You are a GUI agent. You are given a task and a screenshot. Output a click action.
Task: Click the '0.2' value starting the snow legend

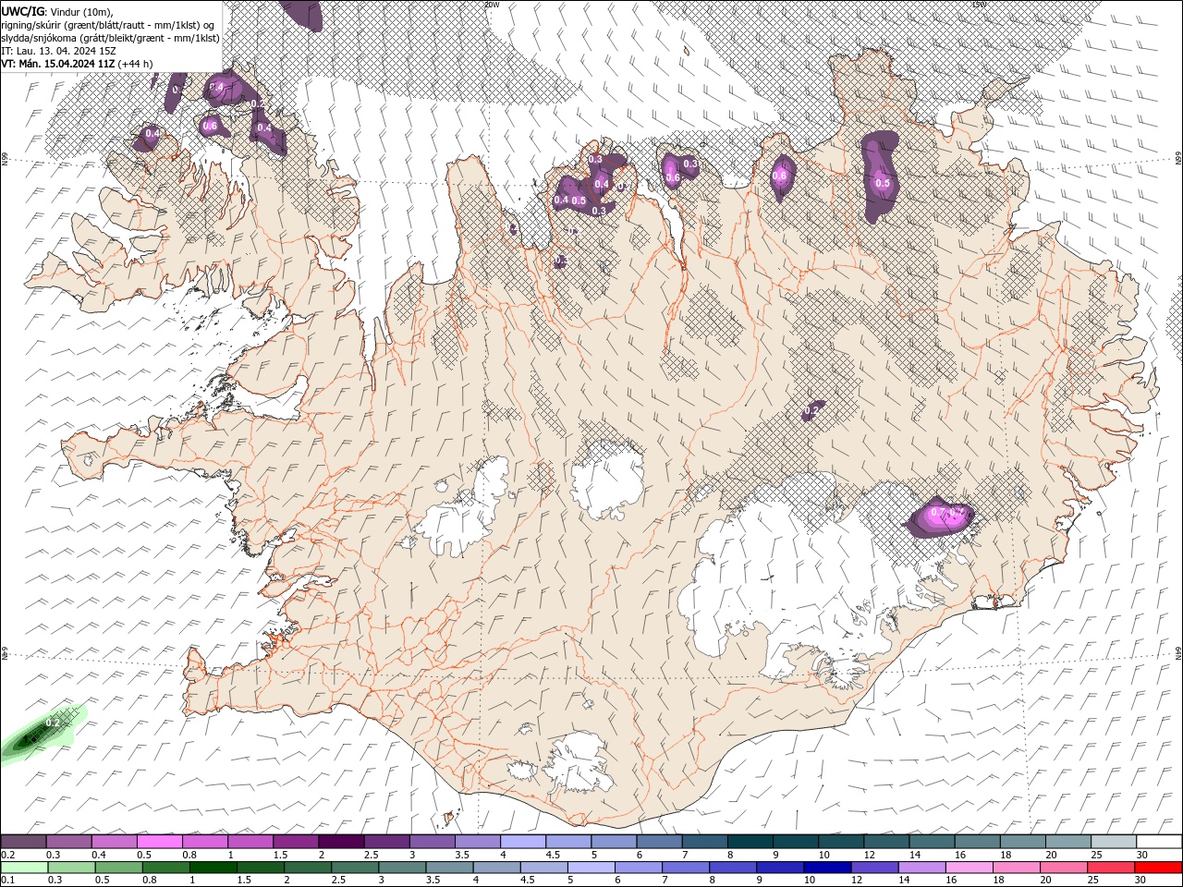[6, 855]
